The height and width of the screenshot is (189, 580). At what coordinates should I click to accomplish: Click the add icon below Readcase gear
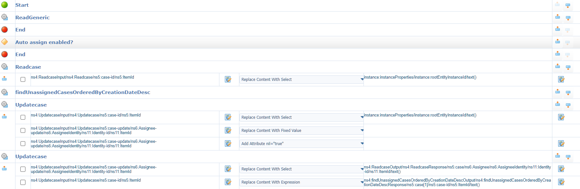[5, 78]
